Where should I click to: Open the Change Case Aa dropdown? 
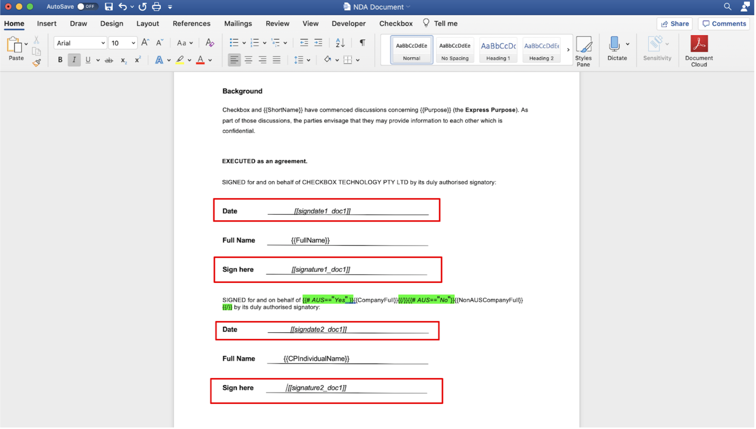coord(185,43)
